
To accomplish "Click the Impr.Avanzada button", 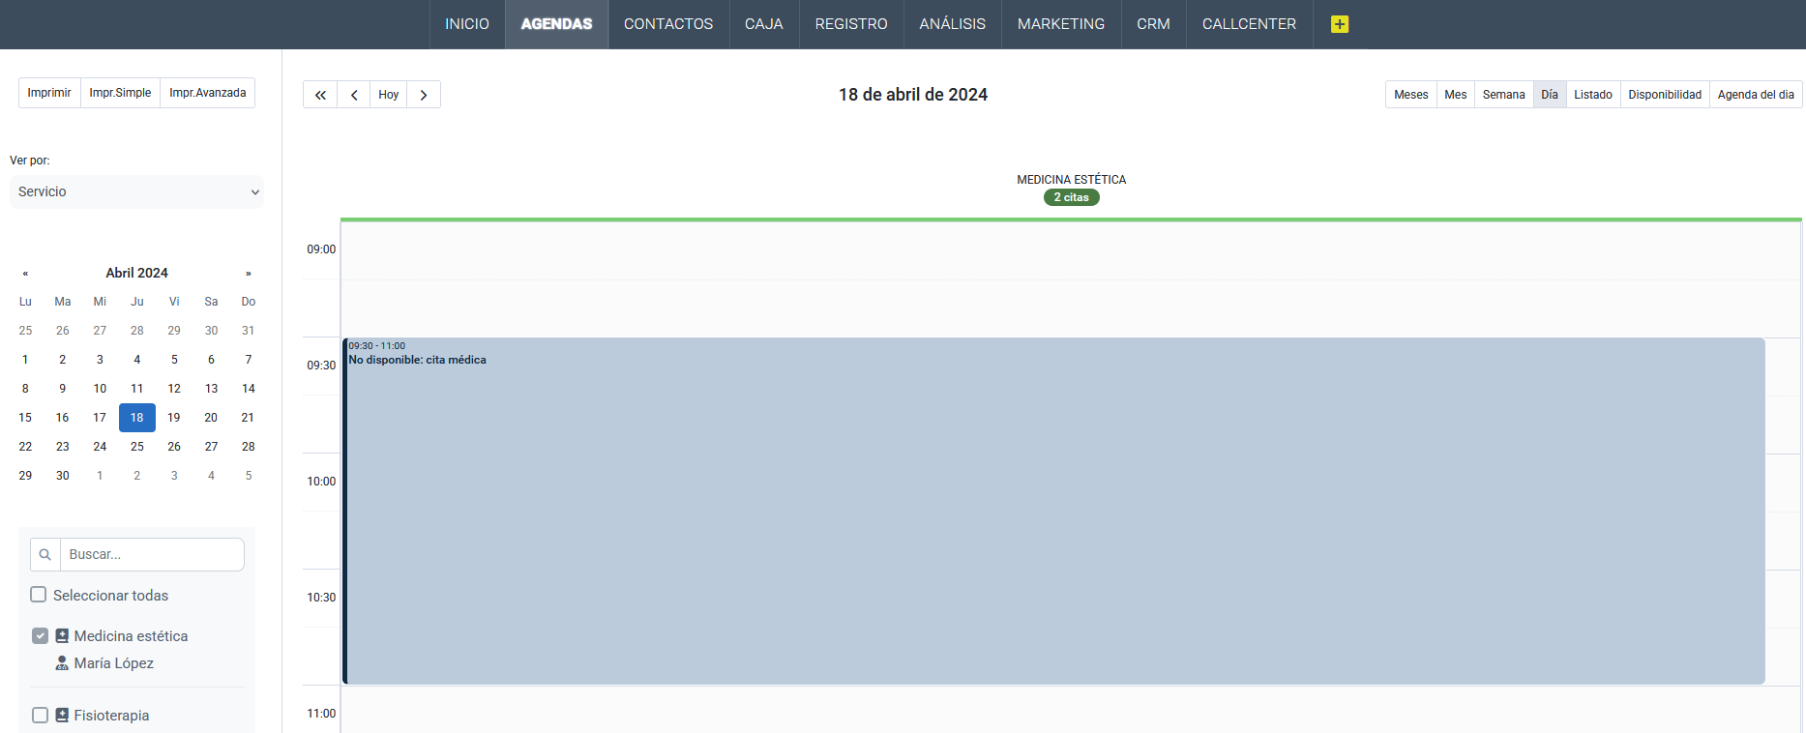I will 208,93.
